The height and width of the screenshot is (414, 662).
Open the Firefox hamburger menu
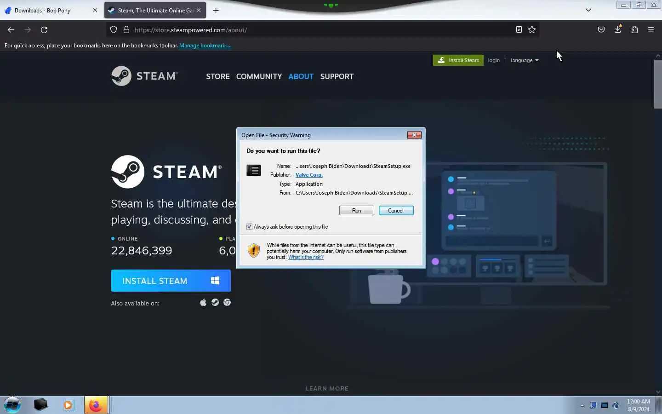(651, 30)
